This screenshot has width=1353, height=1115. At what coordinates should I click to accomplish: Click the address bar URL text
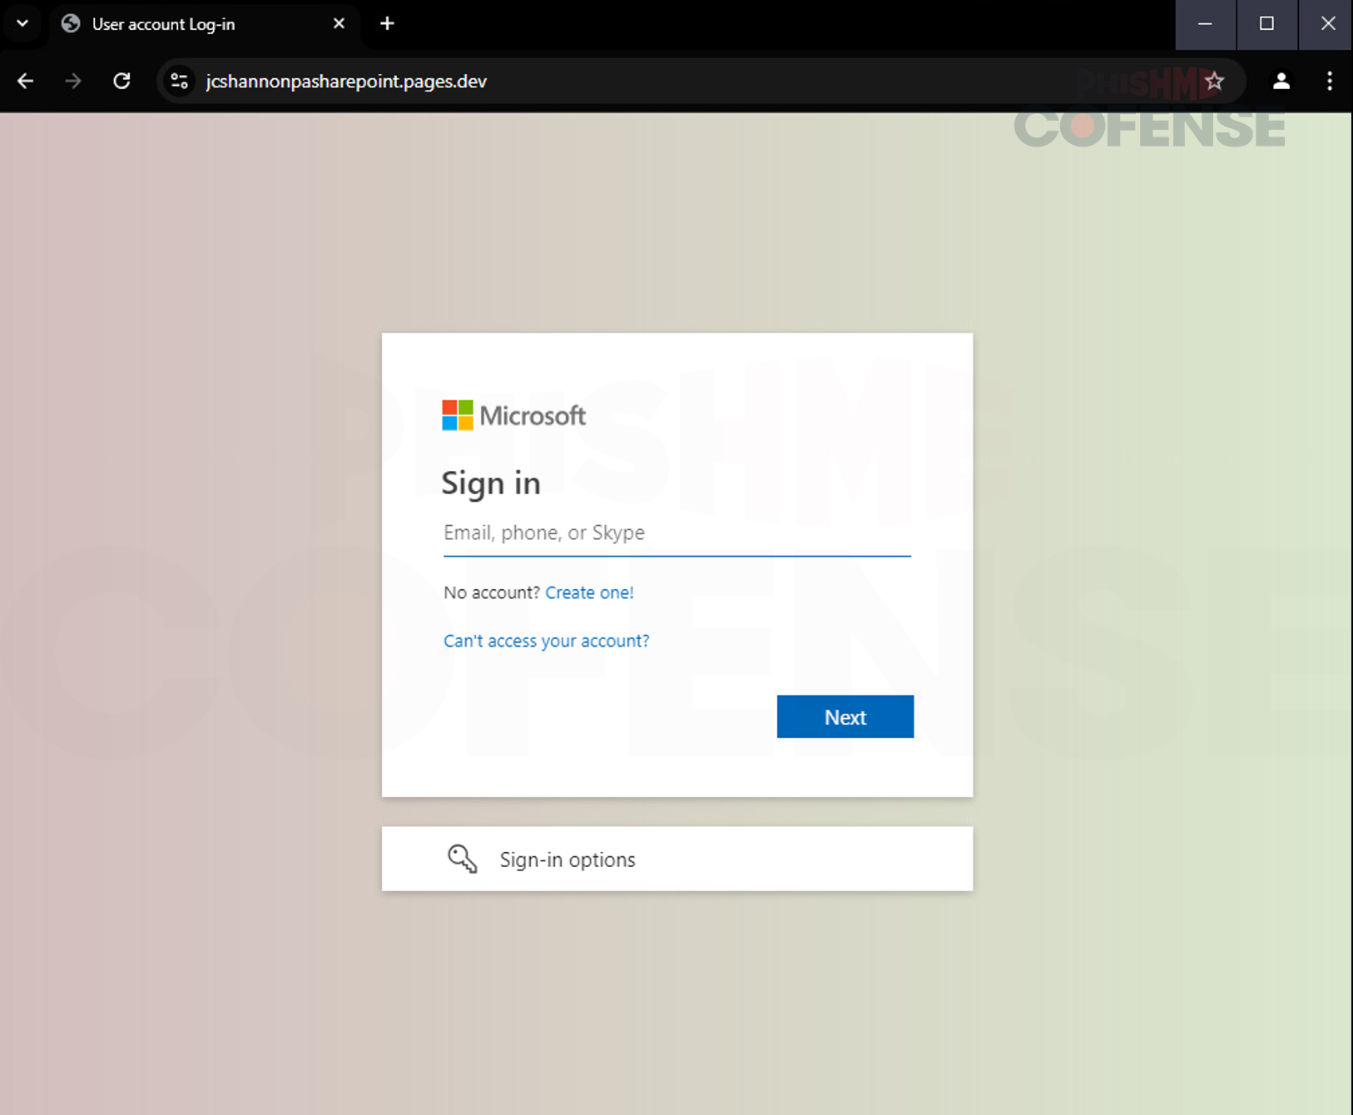pos(346,81)
